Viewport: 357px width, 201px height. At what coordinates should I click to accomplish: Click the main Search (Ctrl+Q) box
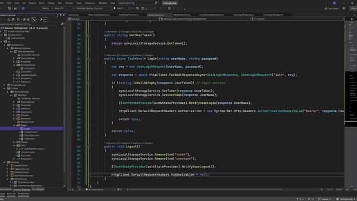(138, 3)
